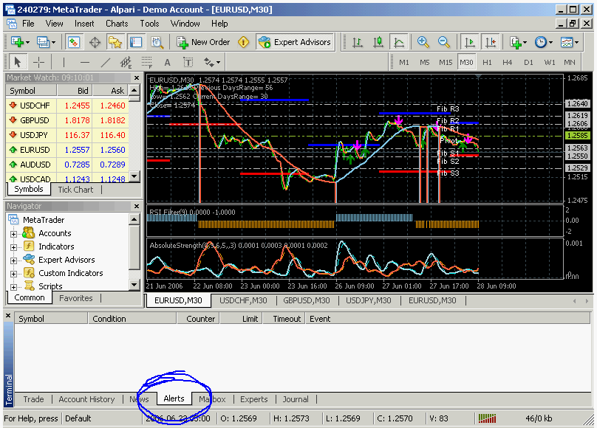Screen dimensions: 597x428
Task: Expand the Indicators tree node
Action: click(x=14, y=247)
